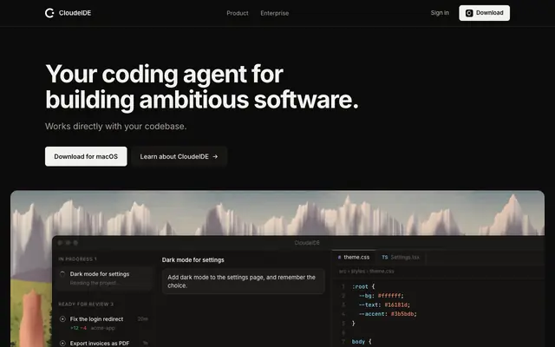Screen dimensions: 555x347
Task: Open the Learn about CloudeIDE link
Action: (x=179, y=156)
